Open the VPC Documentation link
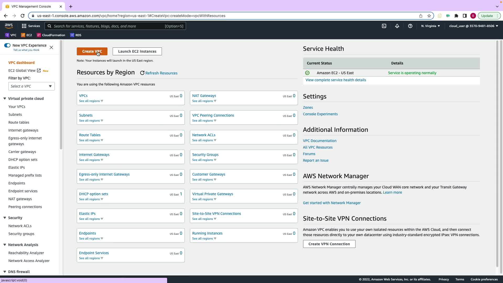Viewport: 503px width, 283px height. [x=319, y=141]
